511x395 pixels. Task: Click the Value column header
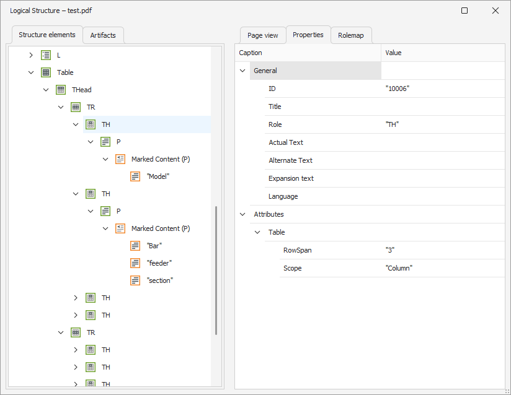click(442, 53)
